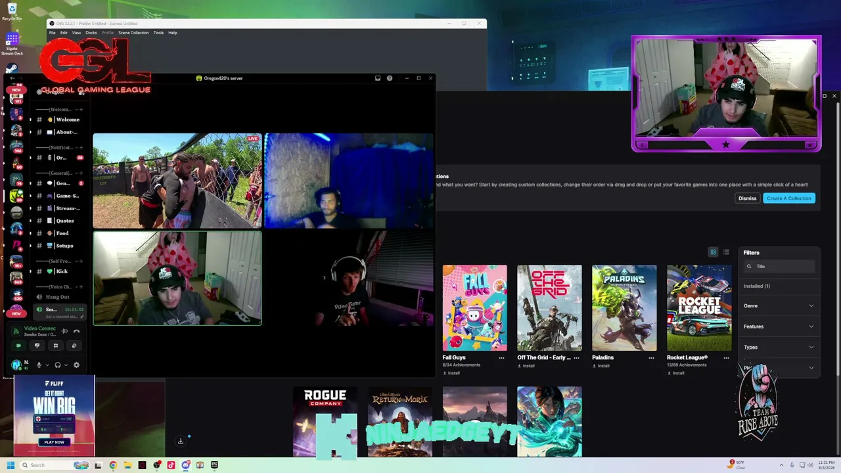The image size is (841, 473).
Task: Open the Fall Guys game cover
Action: pos(474,308)
